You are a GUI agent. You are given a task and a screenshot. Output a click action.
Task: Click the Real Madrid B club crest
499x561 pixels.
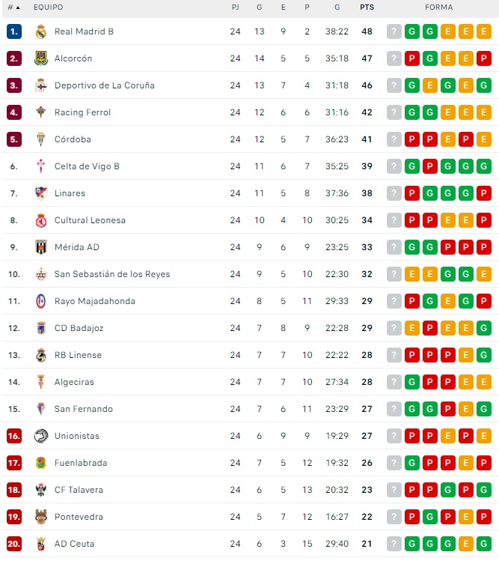click(x=40, y=31)
